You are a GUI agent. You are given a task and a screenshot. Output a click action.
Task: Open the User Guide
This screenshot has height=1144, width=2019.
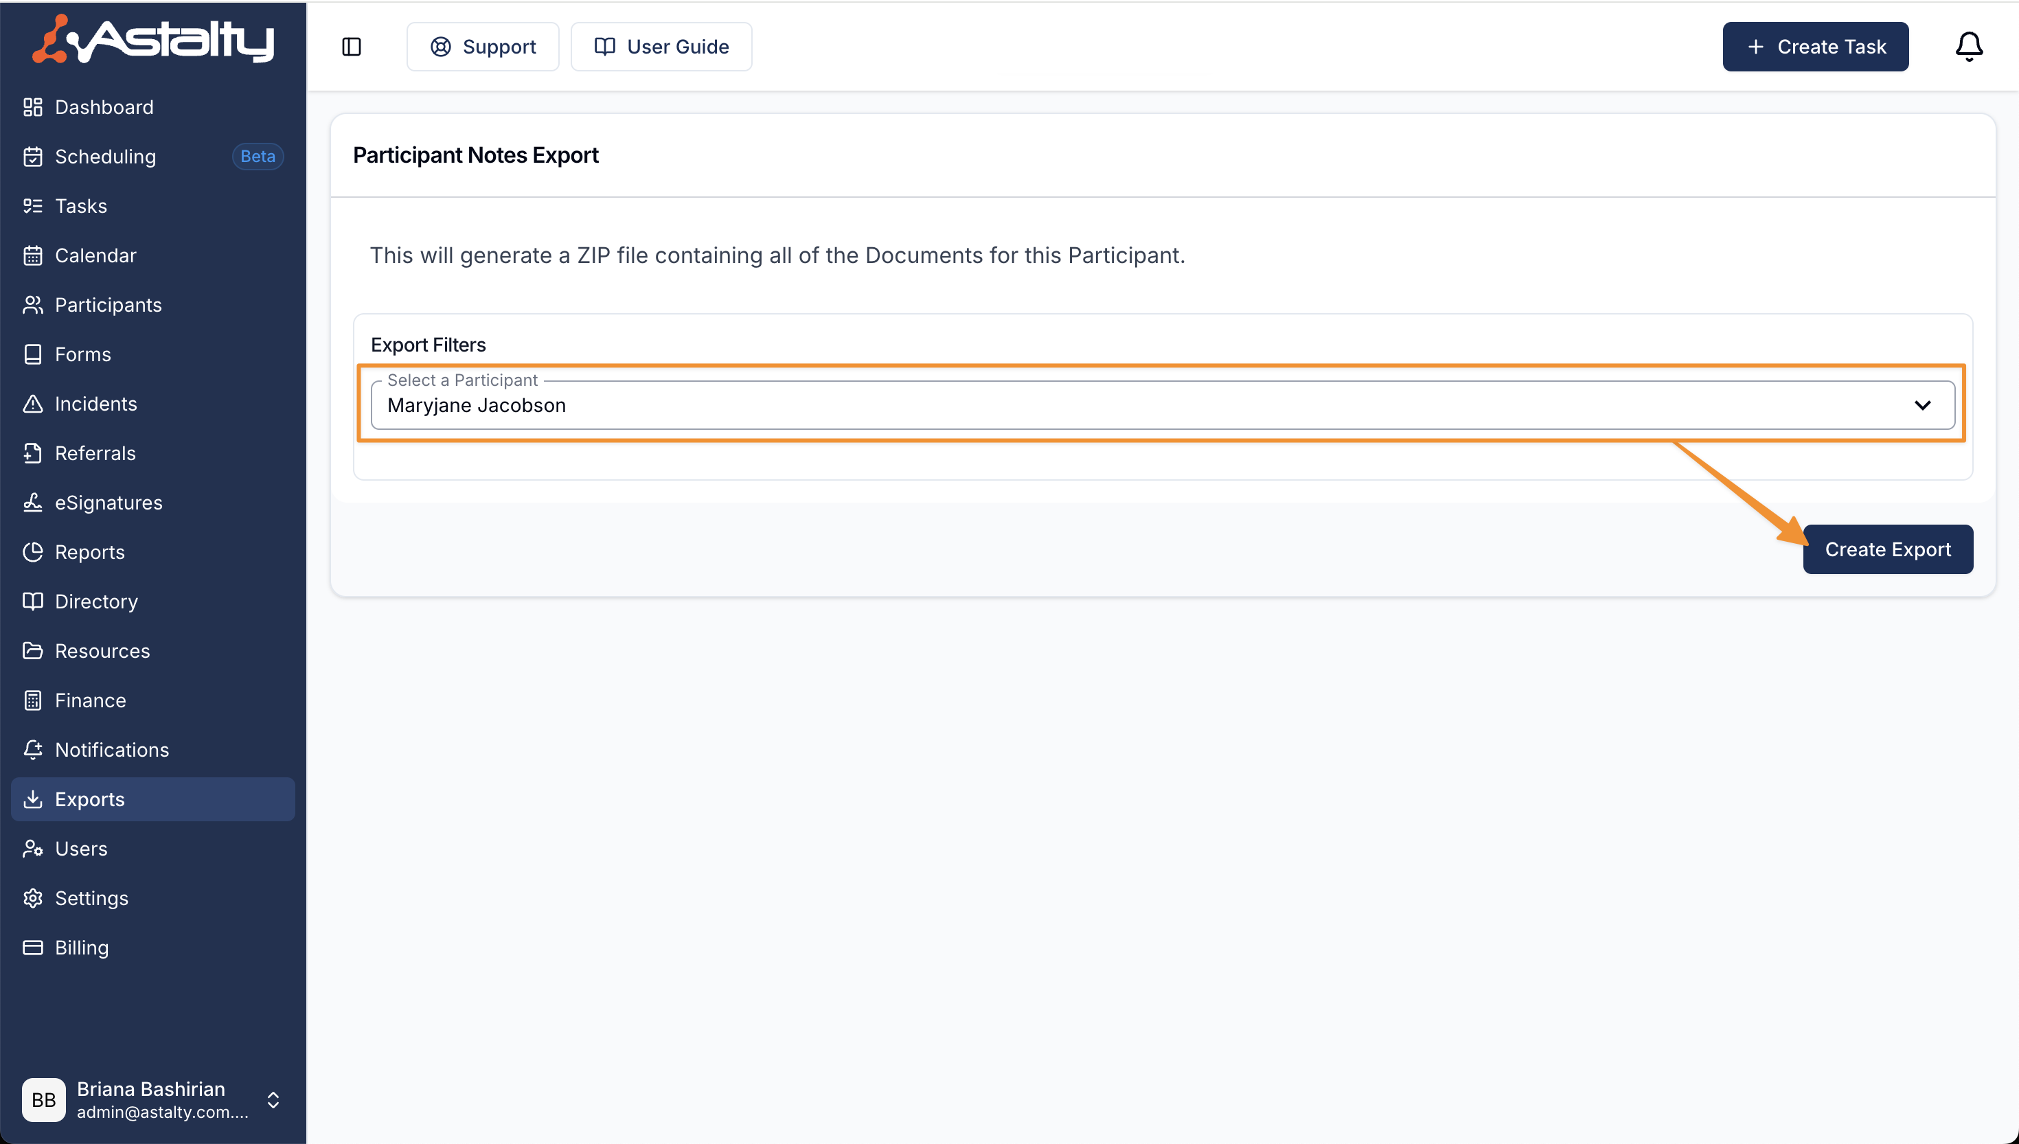click(x=661, y=47)
